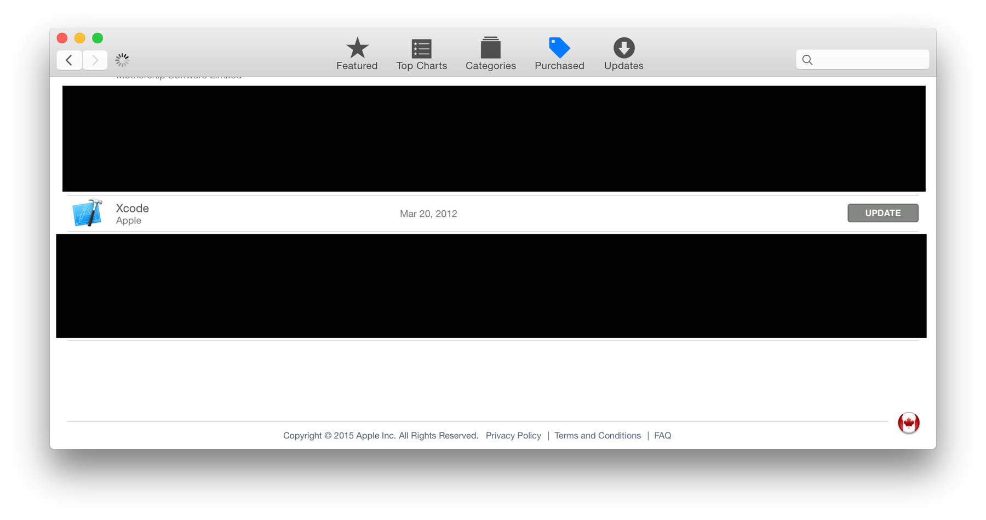This screenshot has height=520, width=986.
Task: Click the UPDATE button for Xcode
Action: 882,213
